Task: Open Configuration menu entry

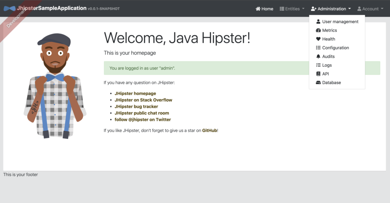Action: 337,48
